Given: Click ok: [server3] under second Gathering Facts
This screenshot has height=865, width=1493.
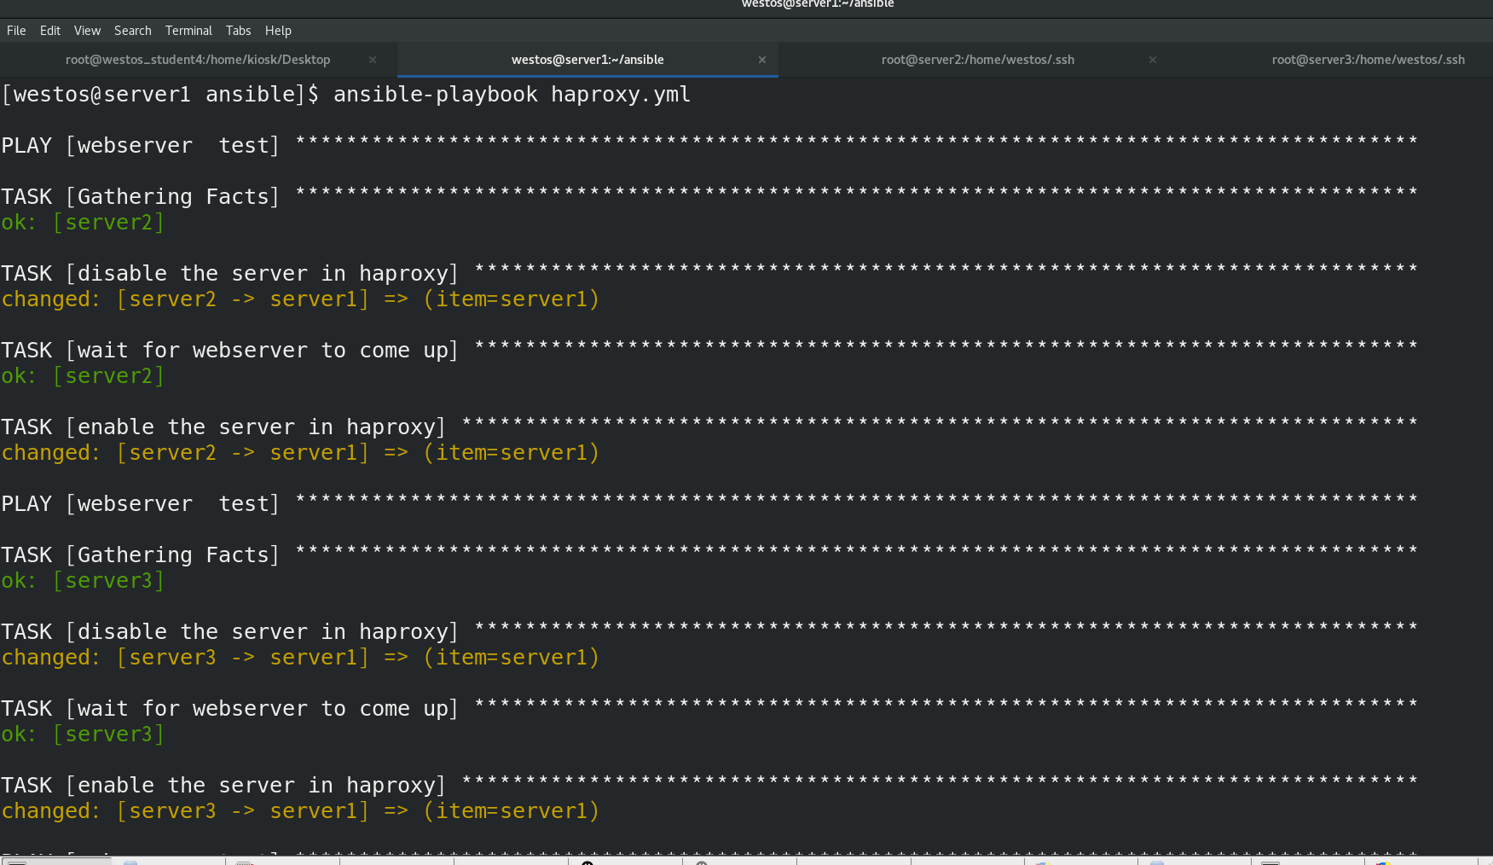Looking at the screenshot, I should [83, 580].
